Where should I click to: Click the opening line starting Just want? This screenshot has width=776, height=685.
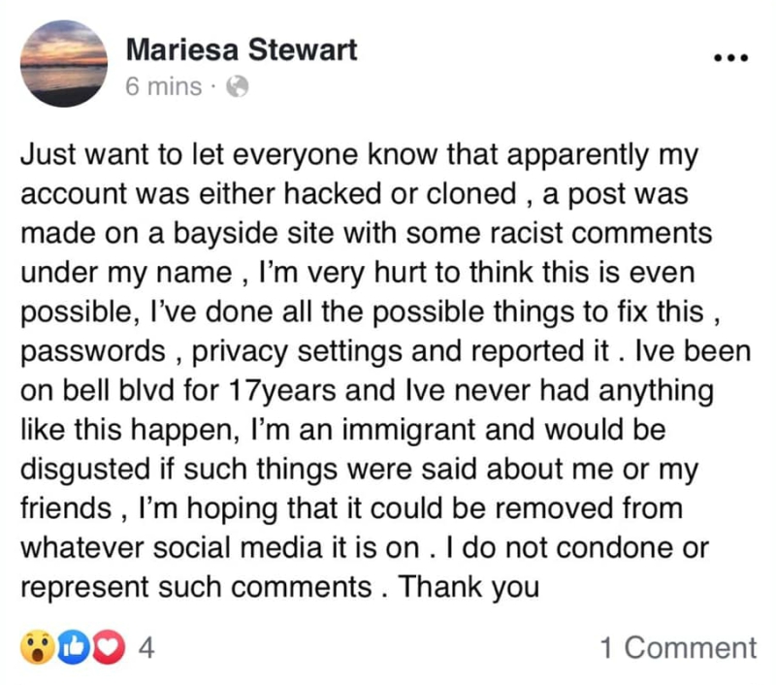tap(359, 155)
